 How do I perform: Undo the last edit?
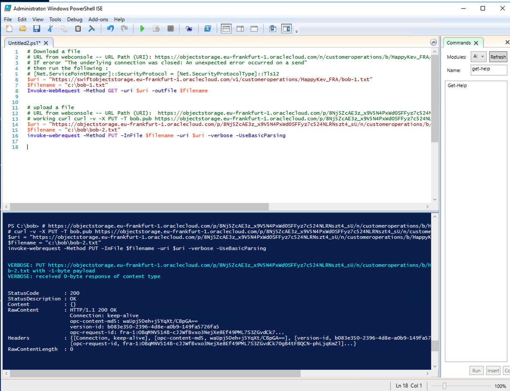tap(110, 28)
